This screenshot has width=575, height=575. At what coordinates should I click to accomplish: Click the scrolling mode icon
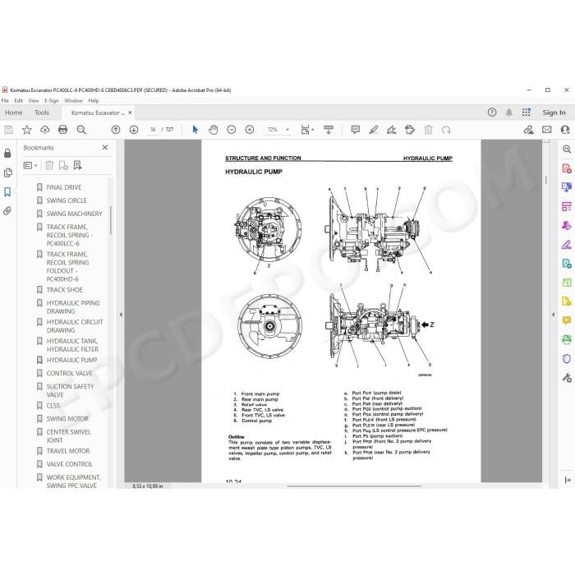click(x=329, y=130)
